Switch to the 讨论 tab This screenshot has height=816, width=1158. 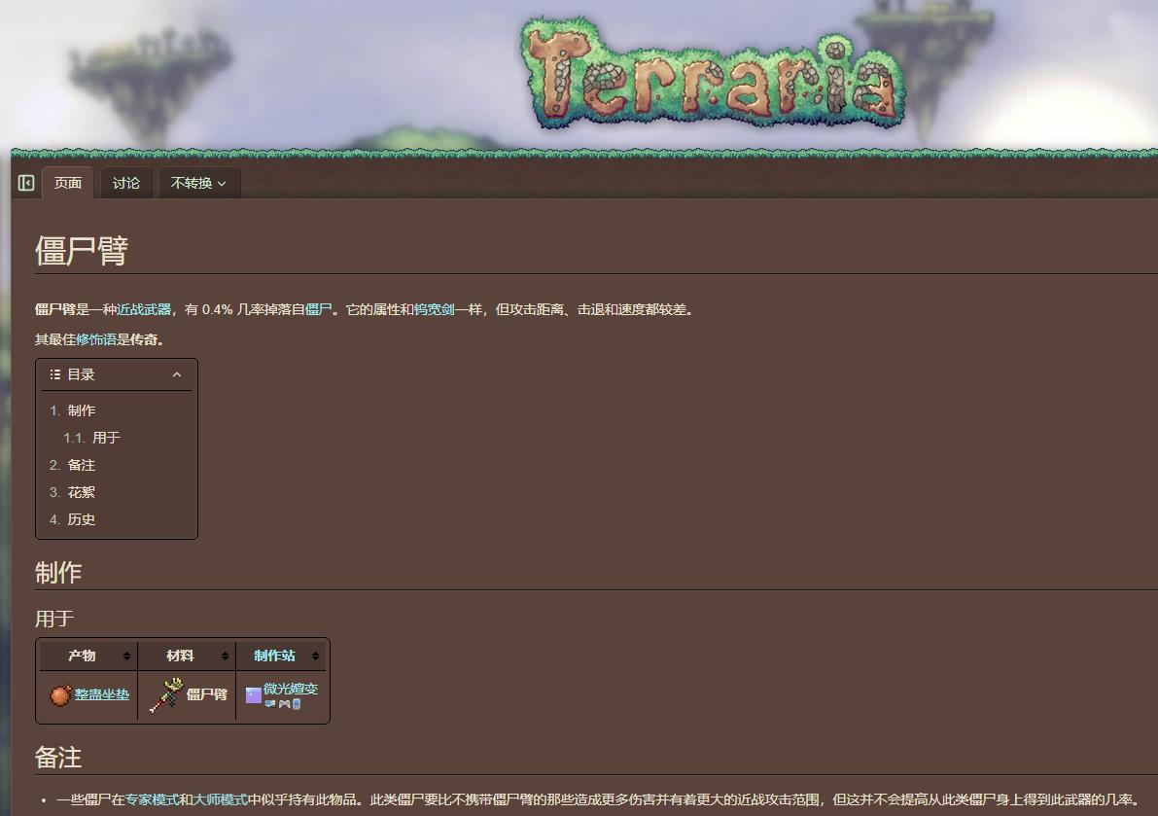point(126,183)
